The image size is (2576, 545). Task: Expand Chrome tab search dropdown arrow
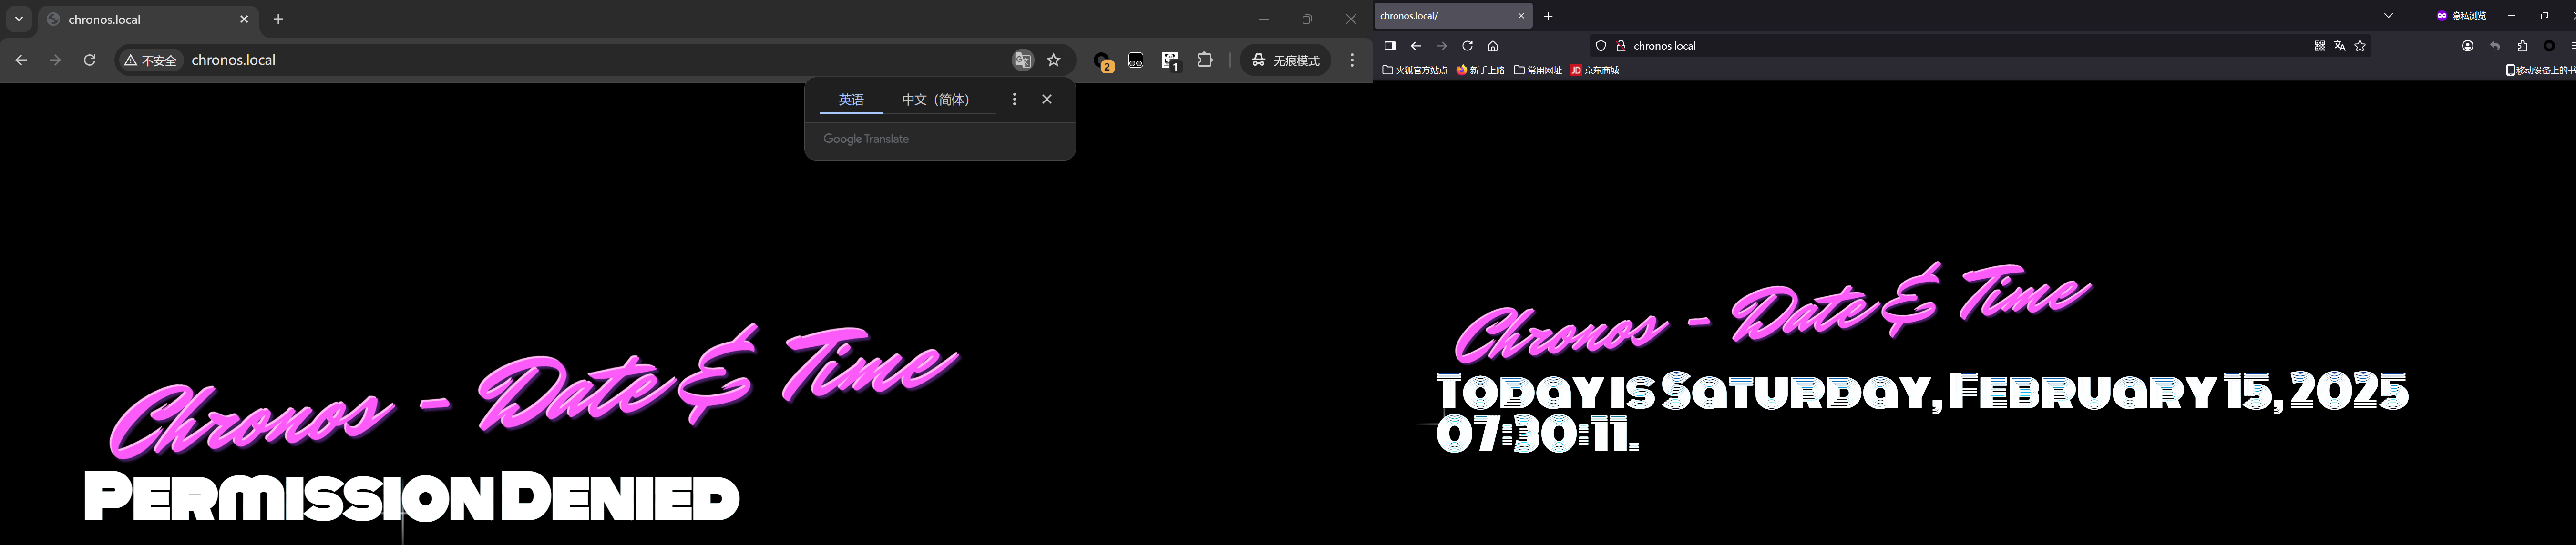(x=19, y=19)
